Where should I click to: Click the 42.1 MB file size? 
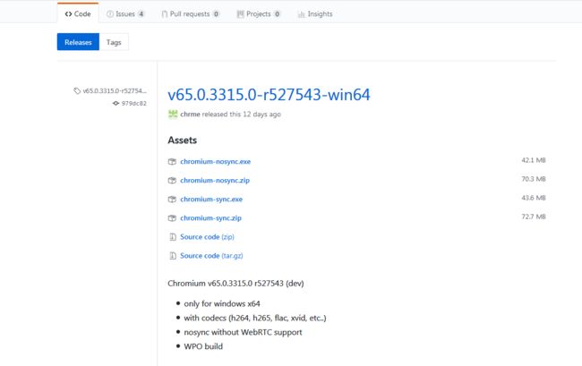534,160
